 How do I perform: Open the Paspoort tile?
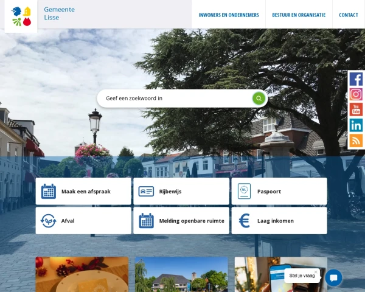[279, 191]
